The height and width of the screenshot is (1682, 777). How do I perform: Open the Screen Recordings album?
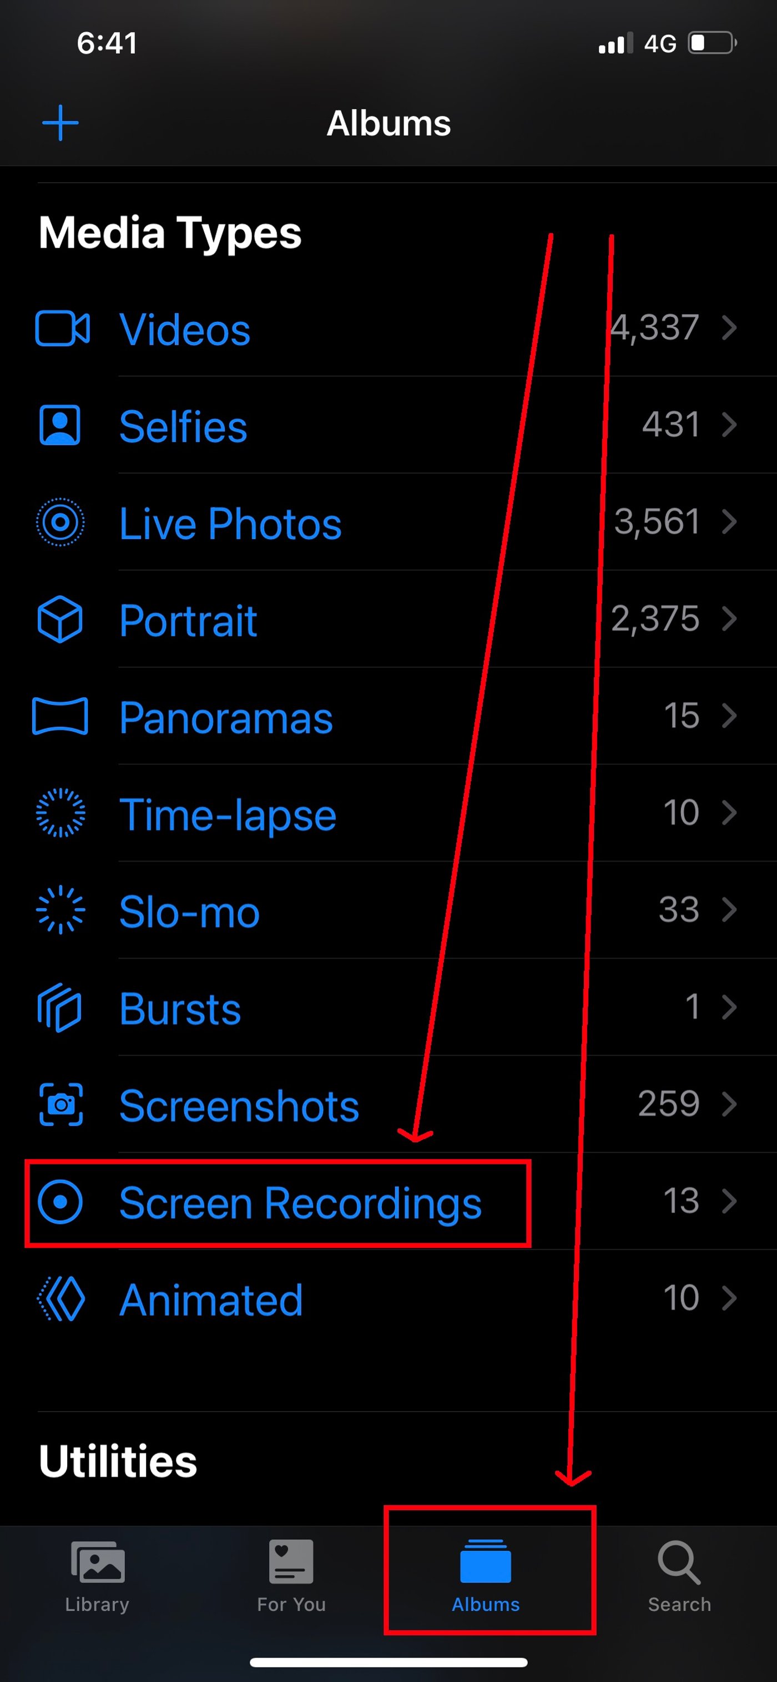click(x=300, y=1203)
